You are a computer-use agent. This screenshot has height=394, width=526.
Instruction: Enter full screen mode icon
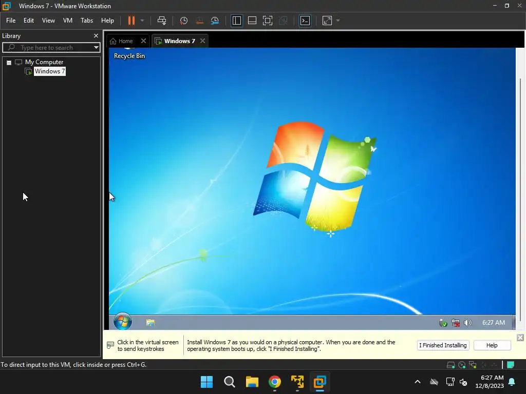(267, 21)
